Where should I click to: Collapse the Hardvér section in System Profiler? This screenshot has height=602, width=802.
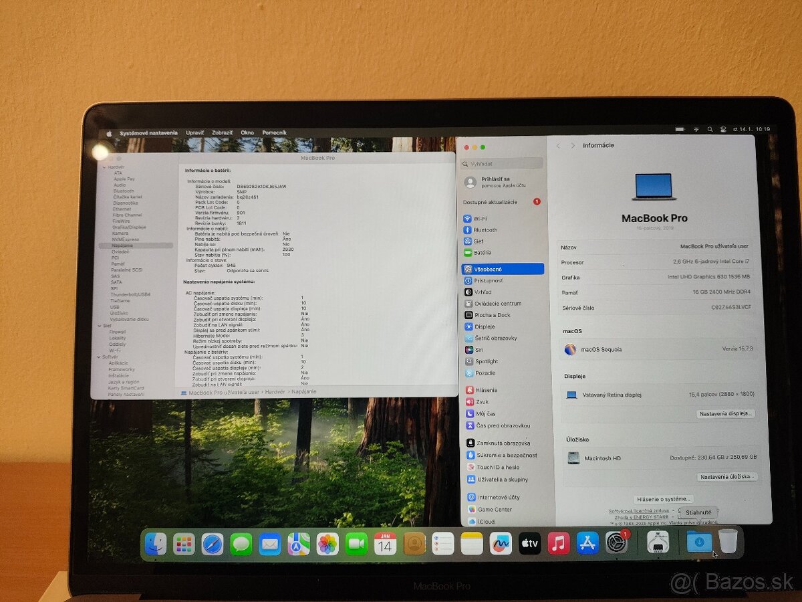point(104,167)
